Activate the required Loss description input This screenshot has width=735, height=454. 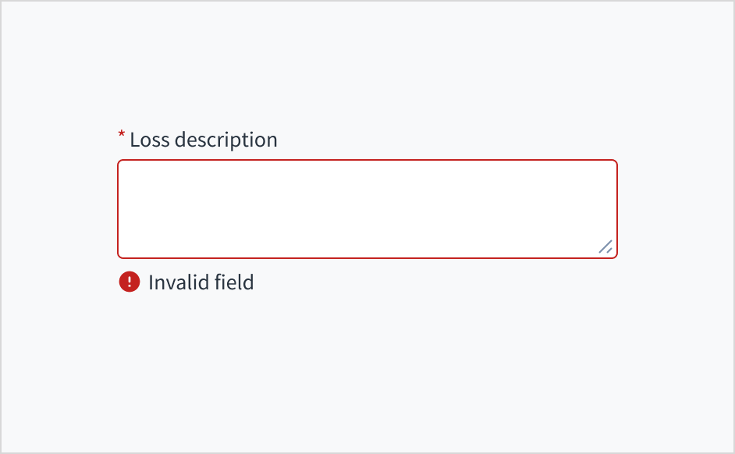pos(367,208)
